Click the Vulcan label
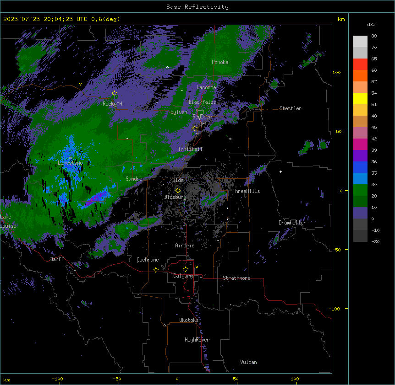The height and width of the screenshot is (385, 395). click(249, 362)
